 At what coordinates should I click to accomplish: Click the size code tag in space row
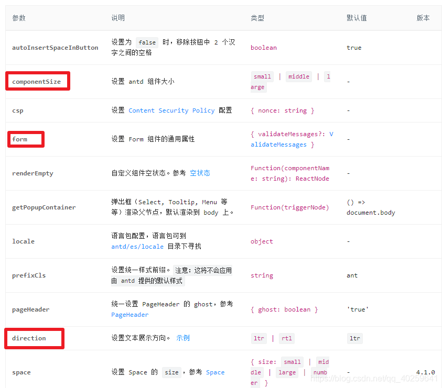click(x=171, y=372)
